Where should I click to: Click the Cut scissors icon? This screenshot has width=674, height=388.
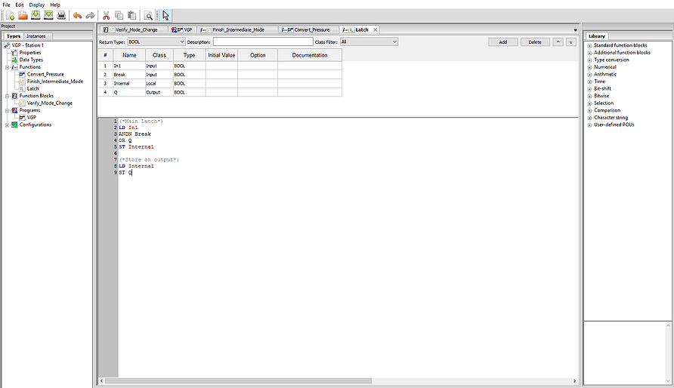106,15
